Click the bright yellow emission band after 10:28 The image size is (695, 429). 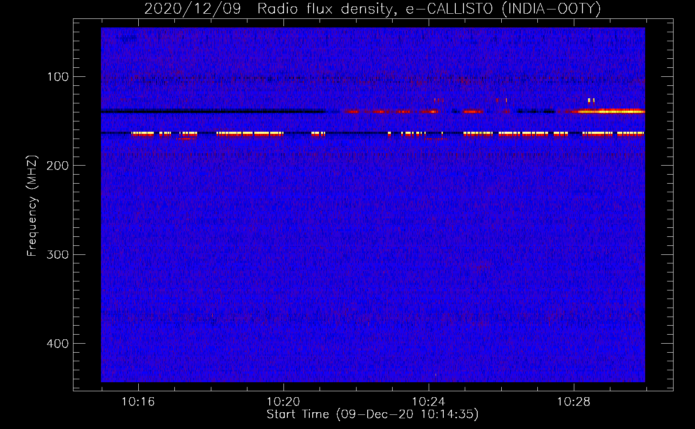click(x=611, y=112)
